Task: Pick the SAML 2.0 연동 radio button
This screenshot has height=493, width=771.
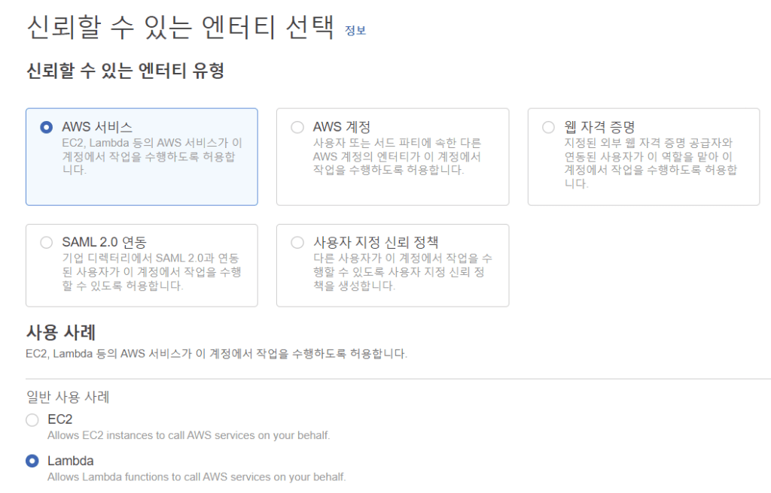Action: (x=47, y=243)
